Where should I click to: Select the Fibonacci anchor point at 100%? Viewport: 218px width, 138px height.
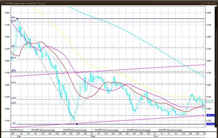coord(17,19)
